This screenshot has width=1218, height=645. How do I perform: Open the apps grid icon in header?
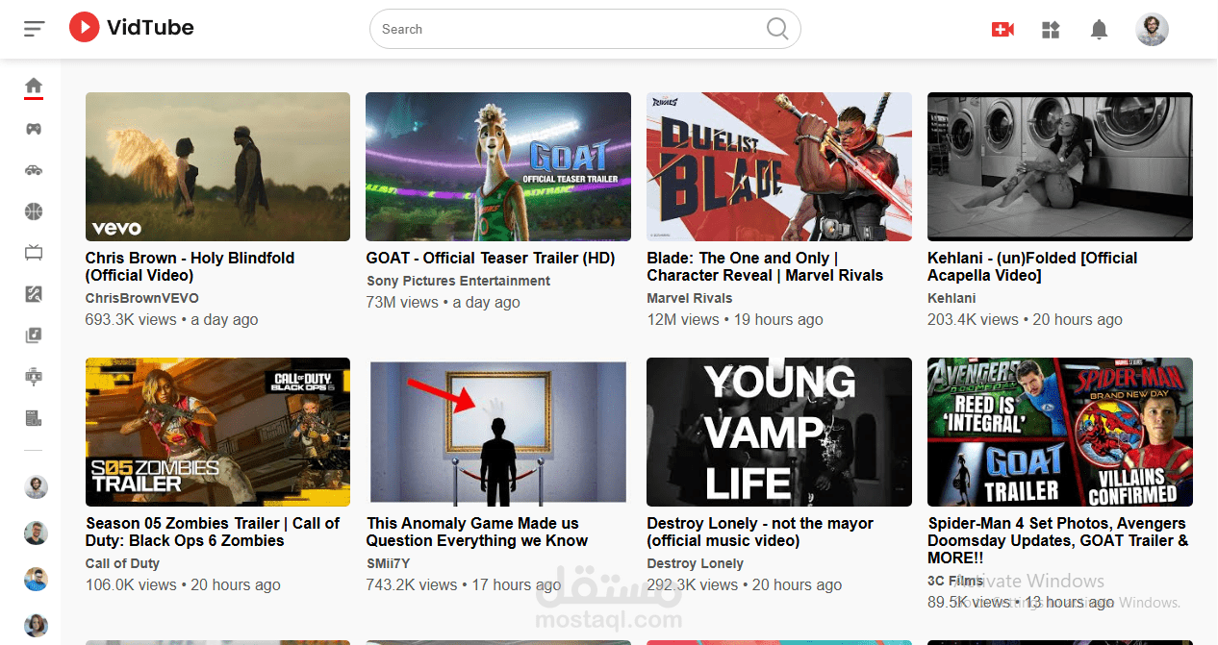[1051, 30]
